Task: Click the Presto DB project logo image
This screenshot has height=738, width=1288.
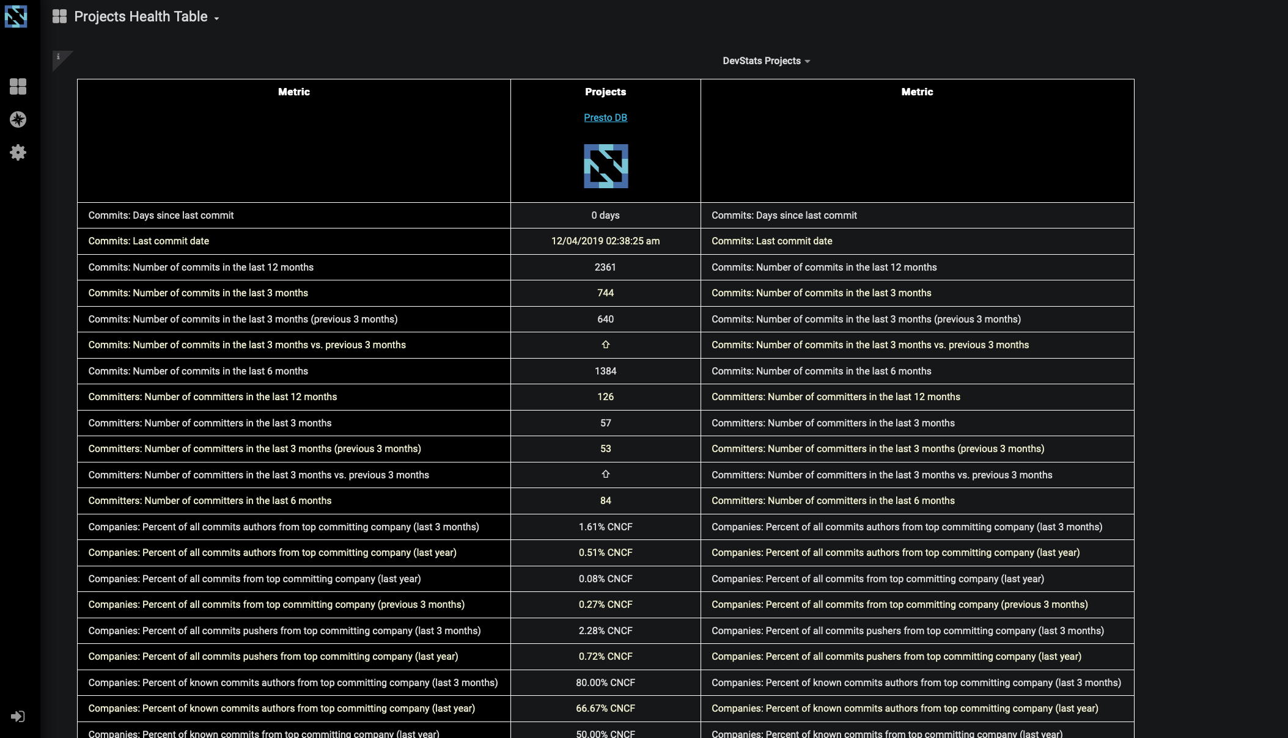Action: click(605, 166)
